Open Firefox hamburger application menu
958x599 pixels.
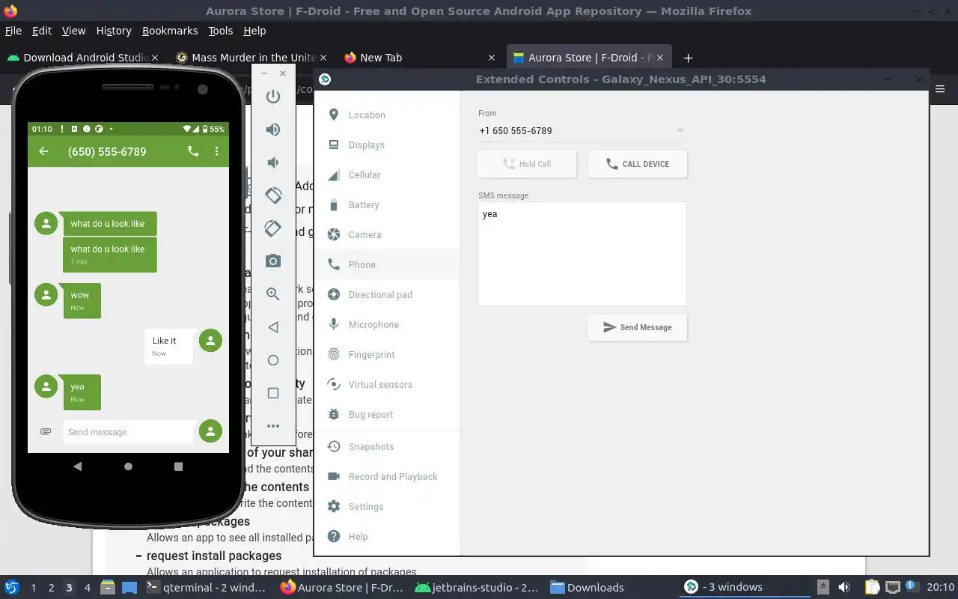[x=941, y=89]
